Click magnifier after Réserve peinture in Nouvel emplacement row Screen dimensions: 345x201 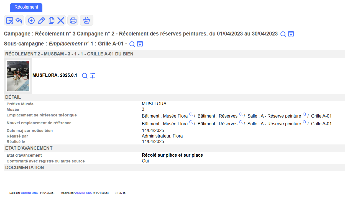pyautogui.click(x=304, y=122)
